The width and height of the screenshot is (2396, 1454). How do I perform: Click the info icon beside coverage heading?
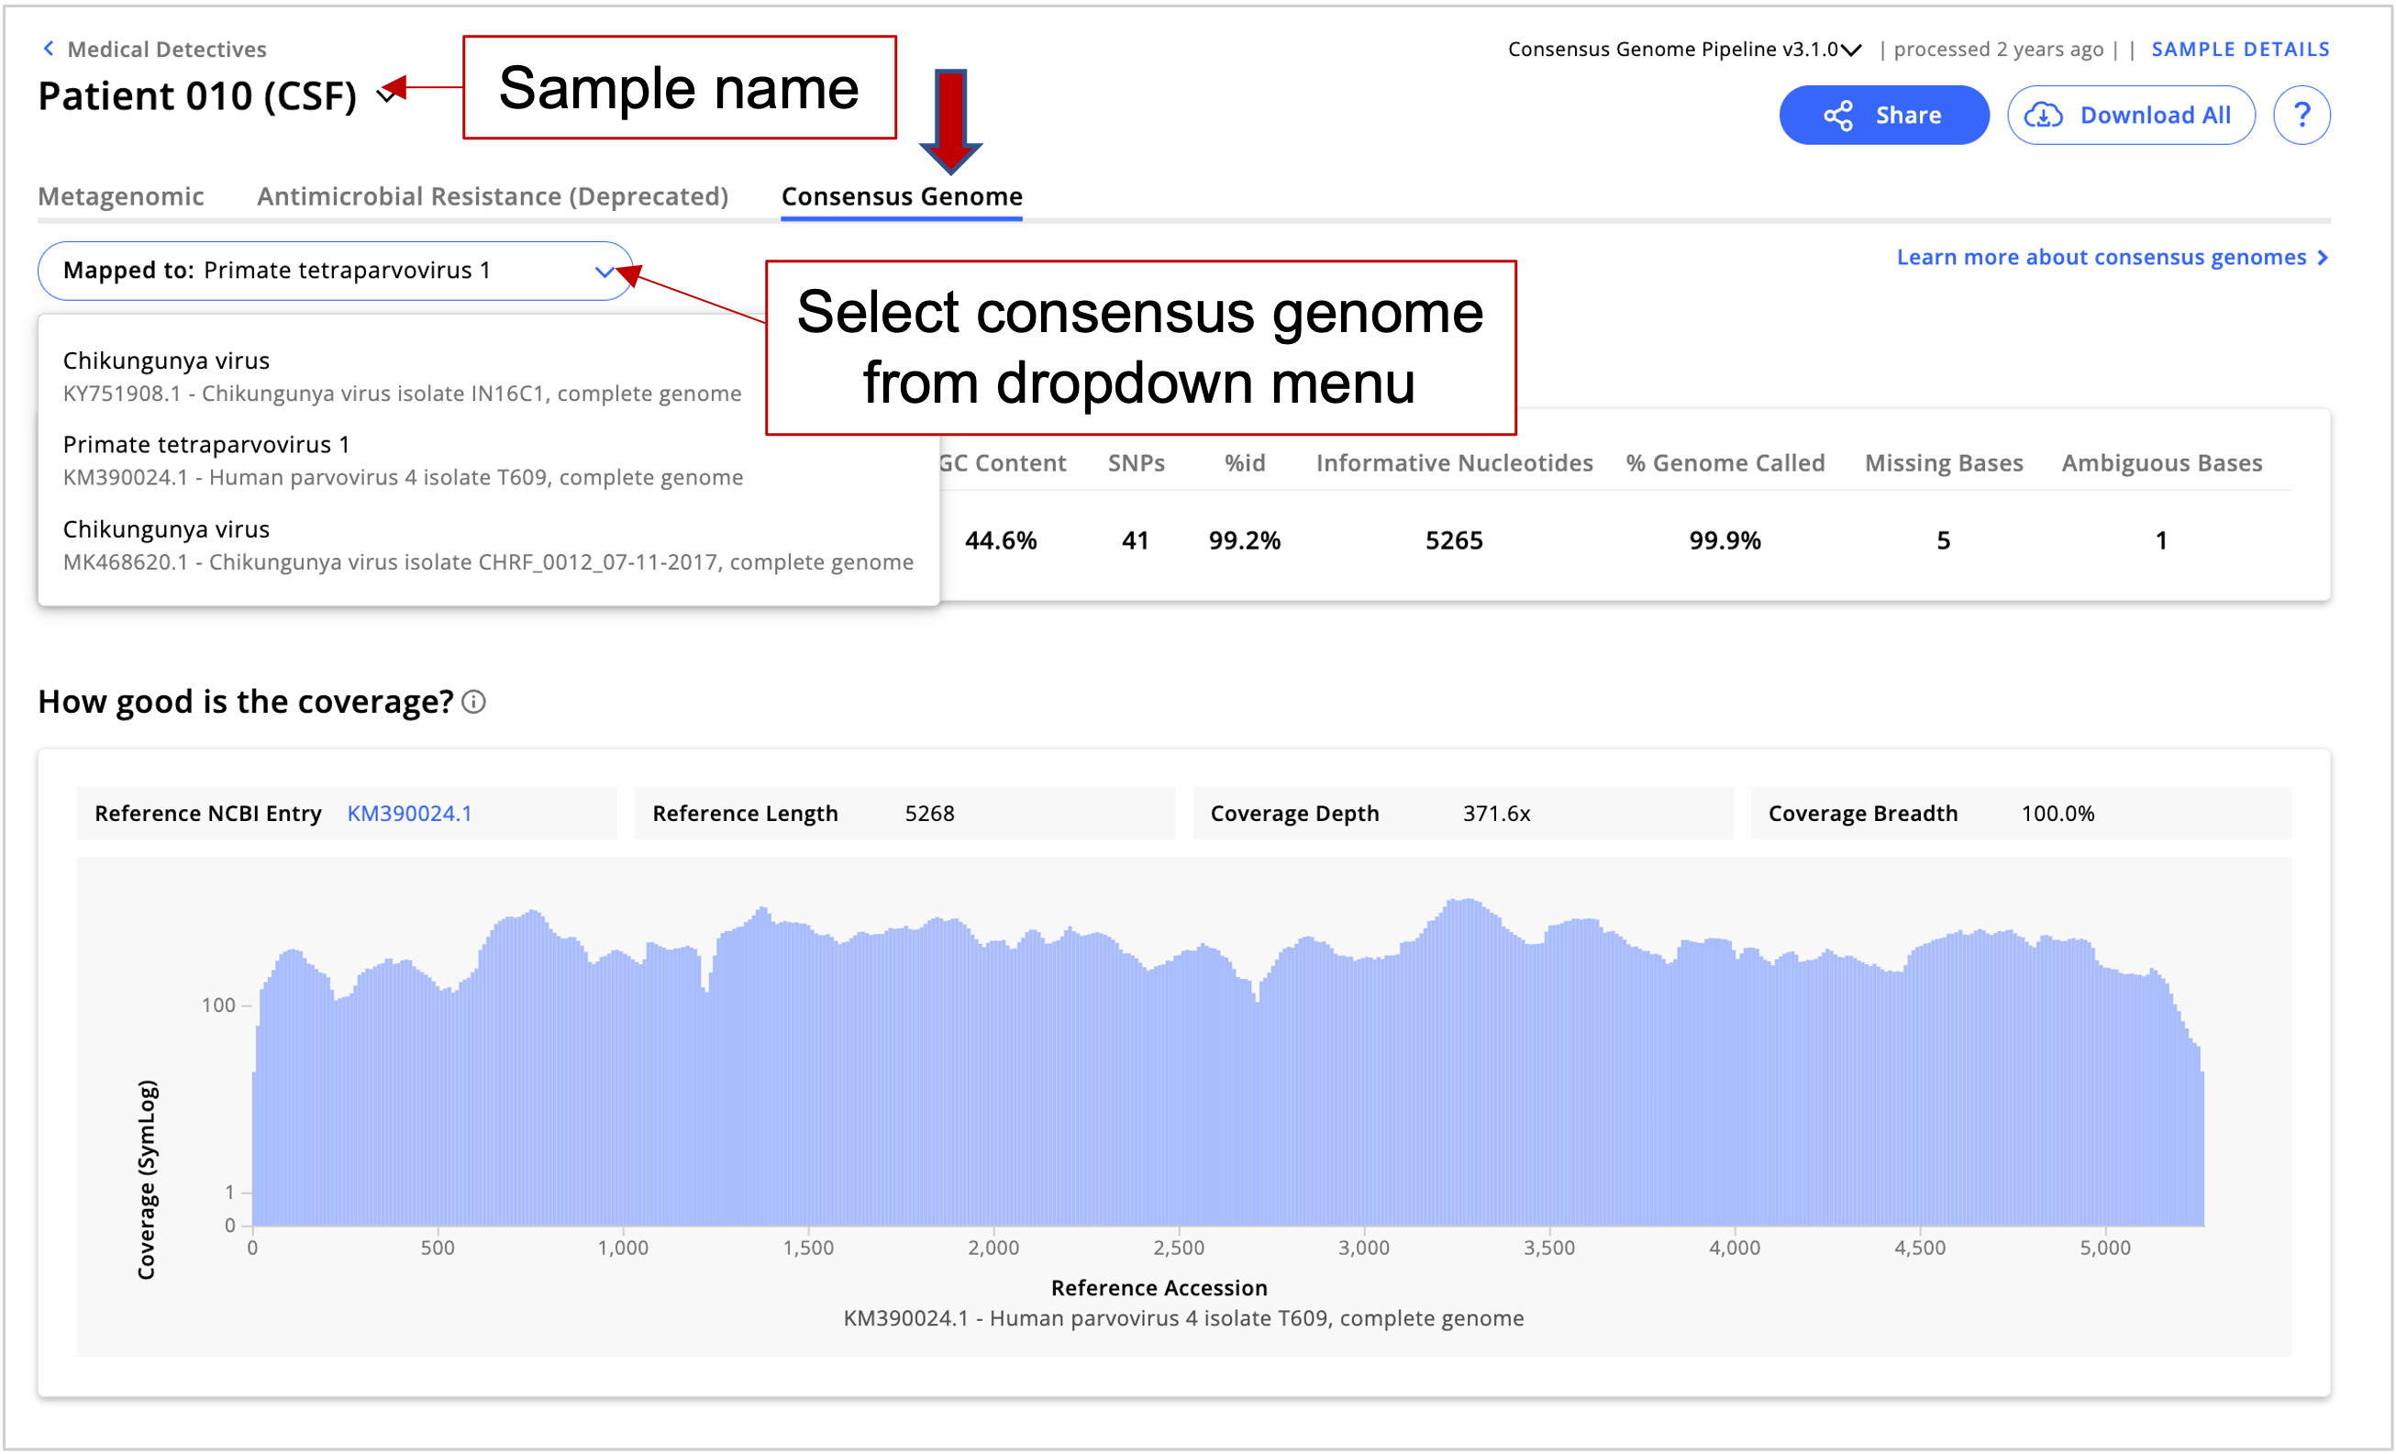coord(473,702)
